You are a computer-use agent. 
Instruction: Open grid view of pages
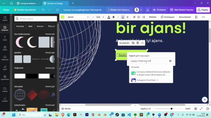pos(196,108)
